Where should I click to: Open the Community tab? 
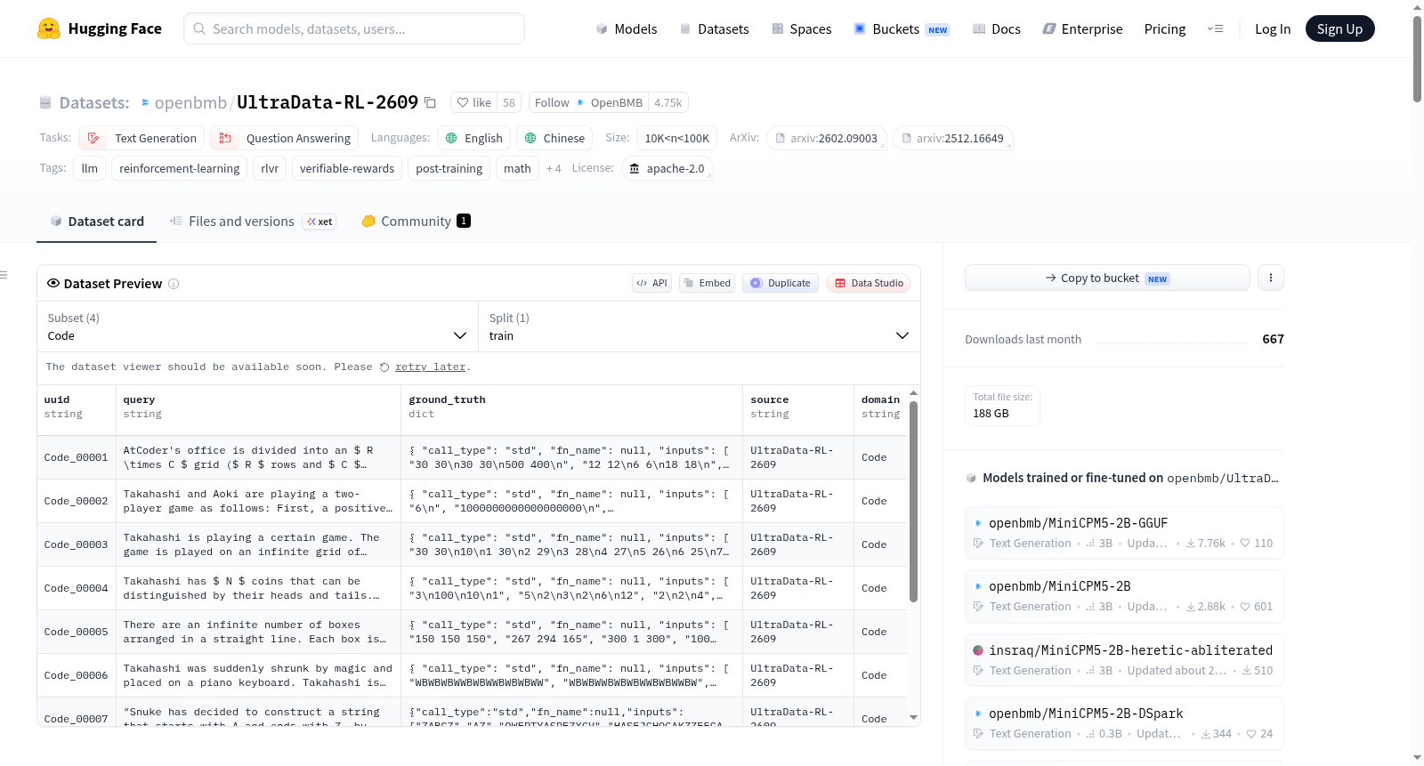[x=416, y=222]
